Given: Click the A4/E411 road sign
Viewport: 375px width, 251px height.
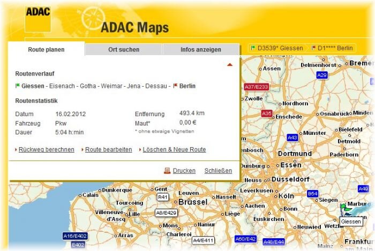Looking at the screenshot, I should coord(203,240).
